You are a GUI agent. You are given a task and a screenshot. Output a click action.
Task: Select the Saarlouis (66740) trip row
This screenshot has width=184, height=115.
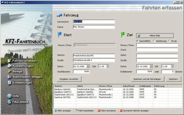[118, 97]
